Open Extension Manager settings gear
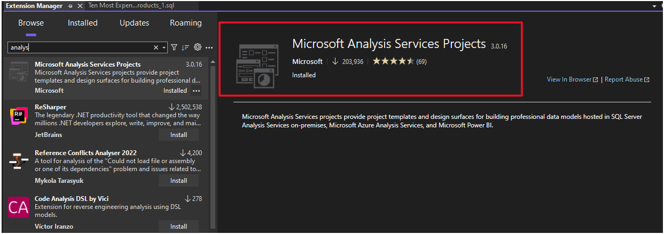 (198, 47)
